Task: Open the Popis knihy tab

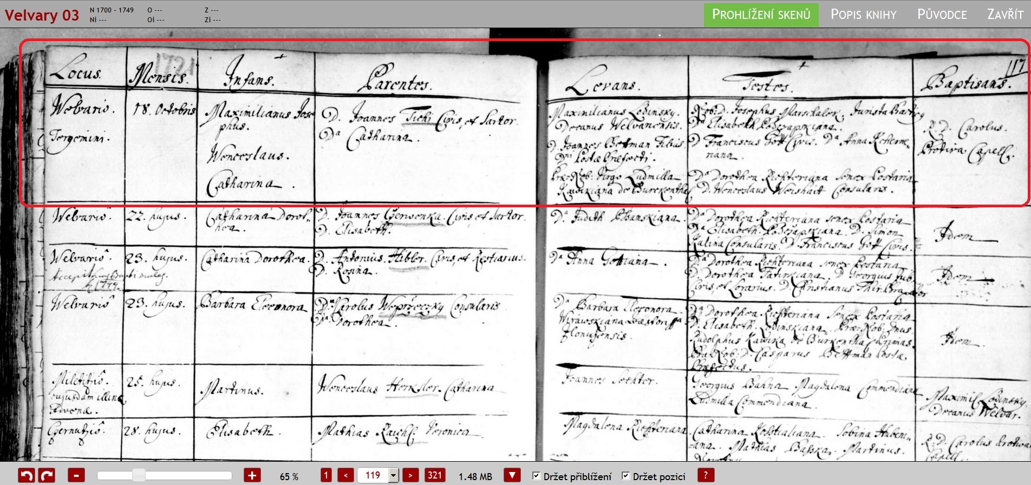Action: (864, 15)
